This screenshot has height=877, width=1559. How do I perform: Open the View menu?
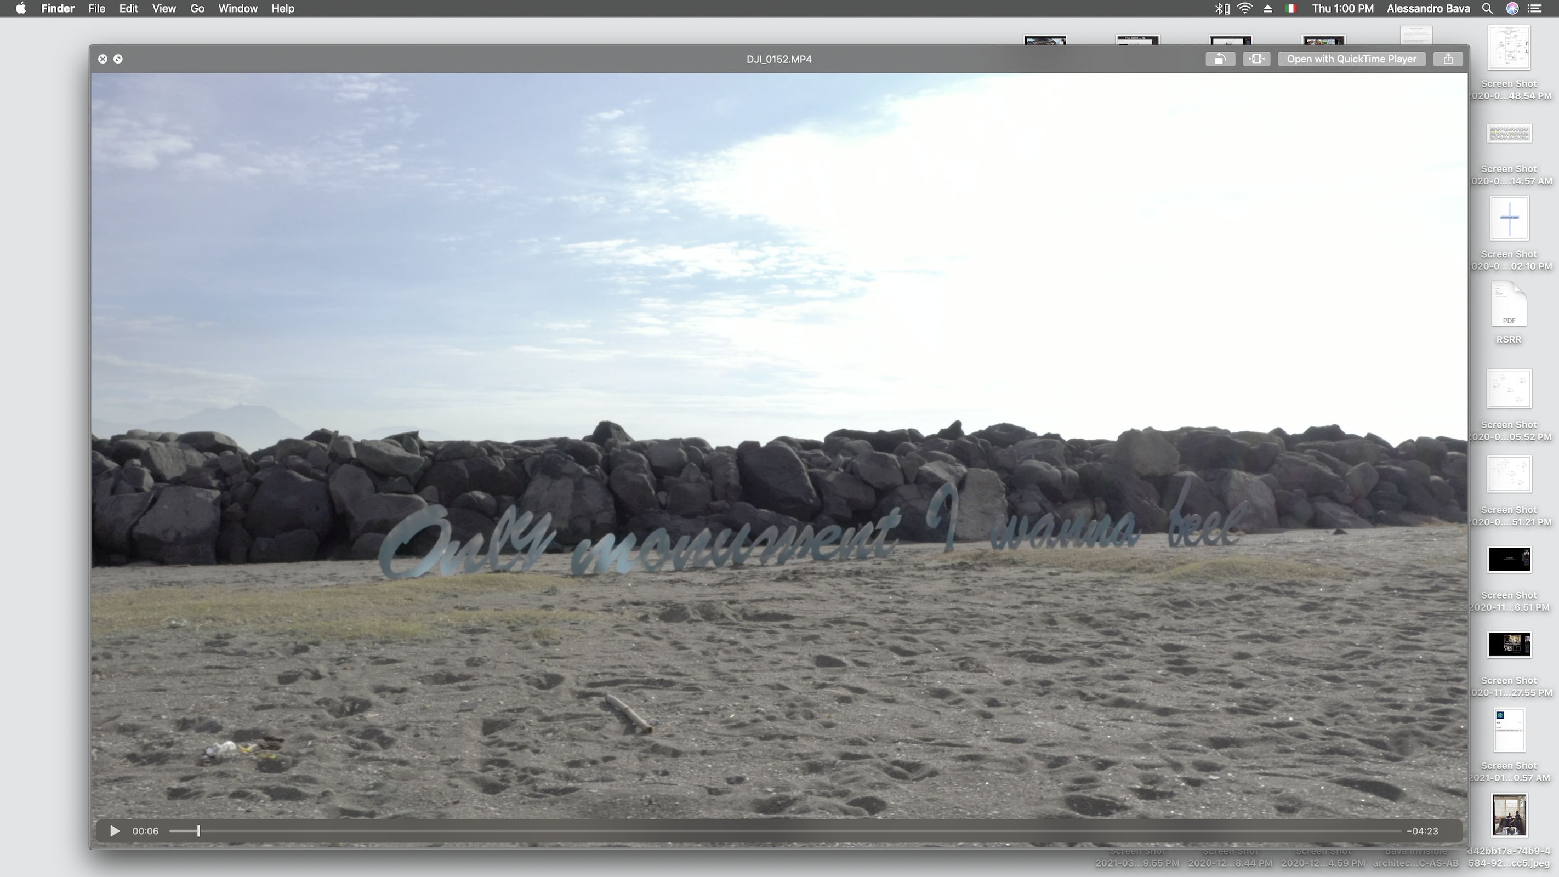[163, 8]
